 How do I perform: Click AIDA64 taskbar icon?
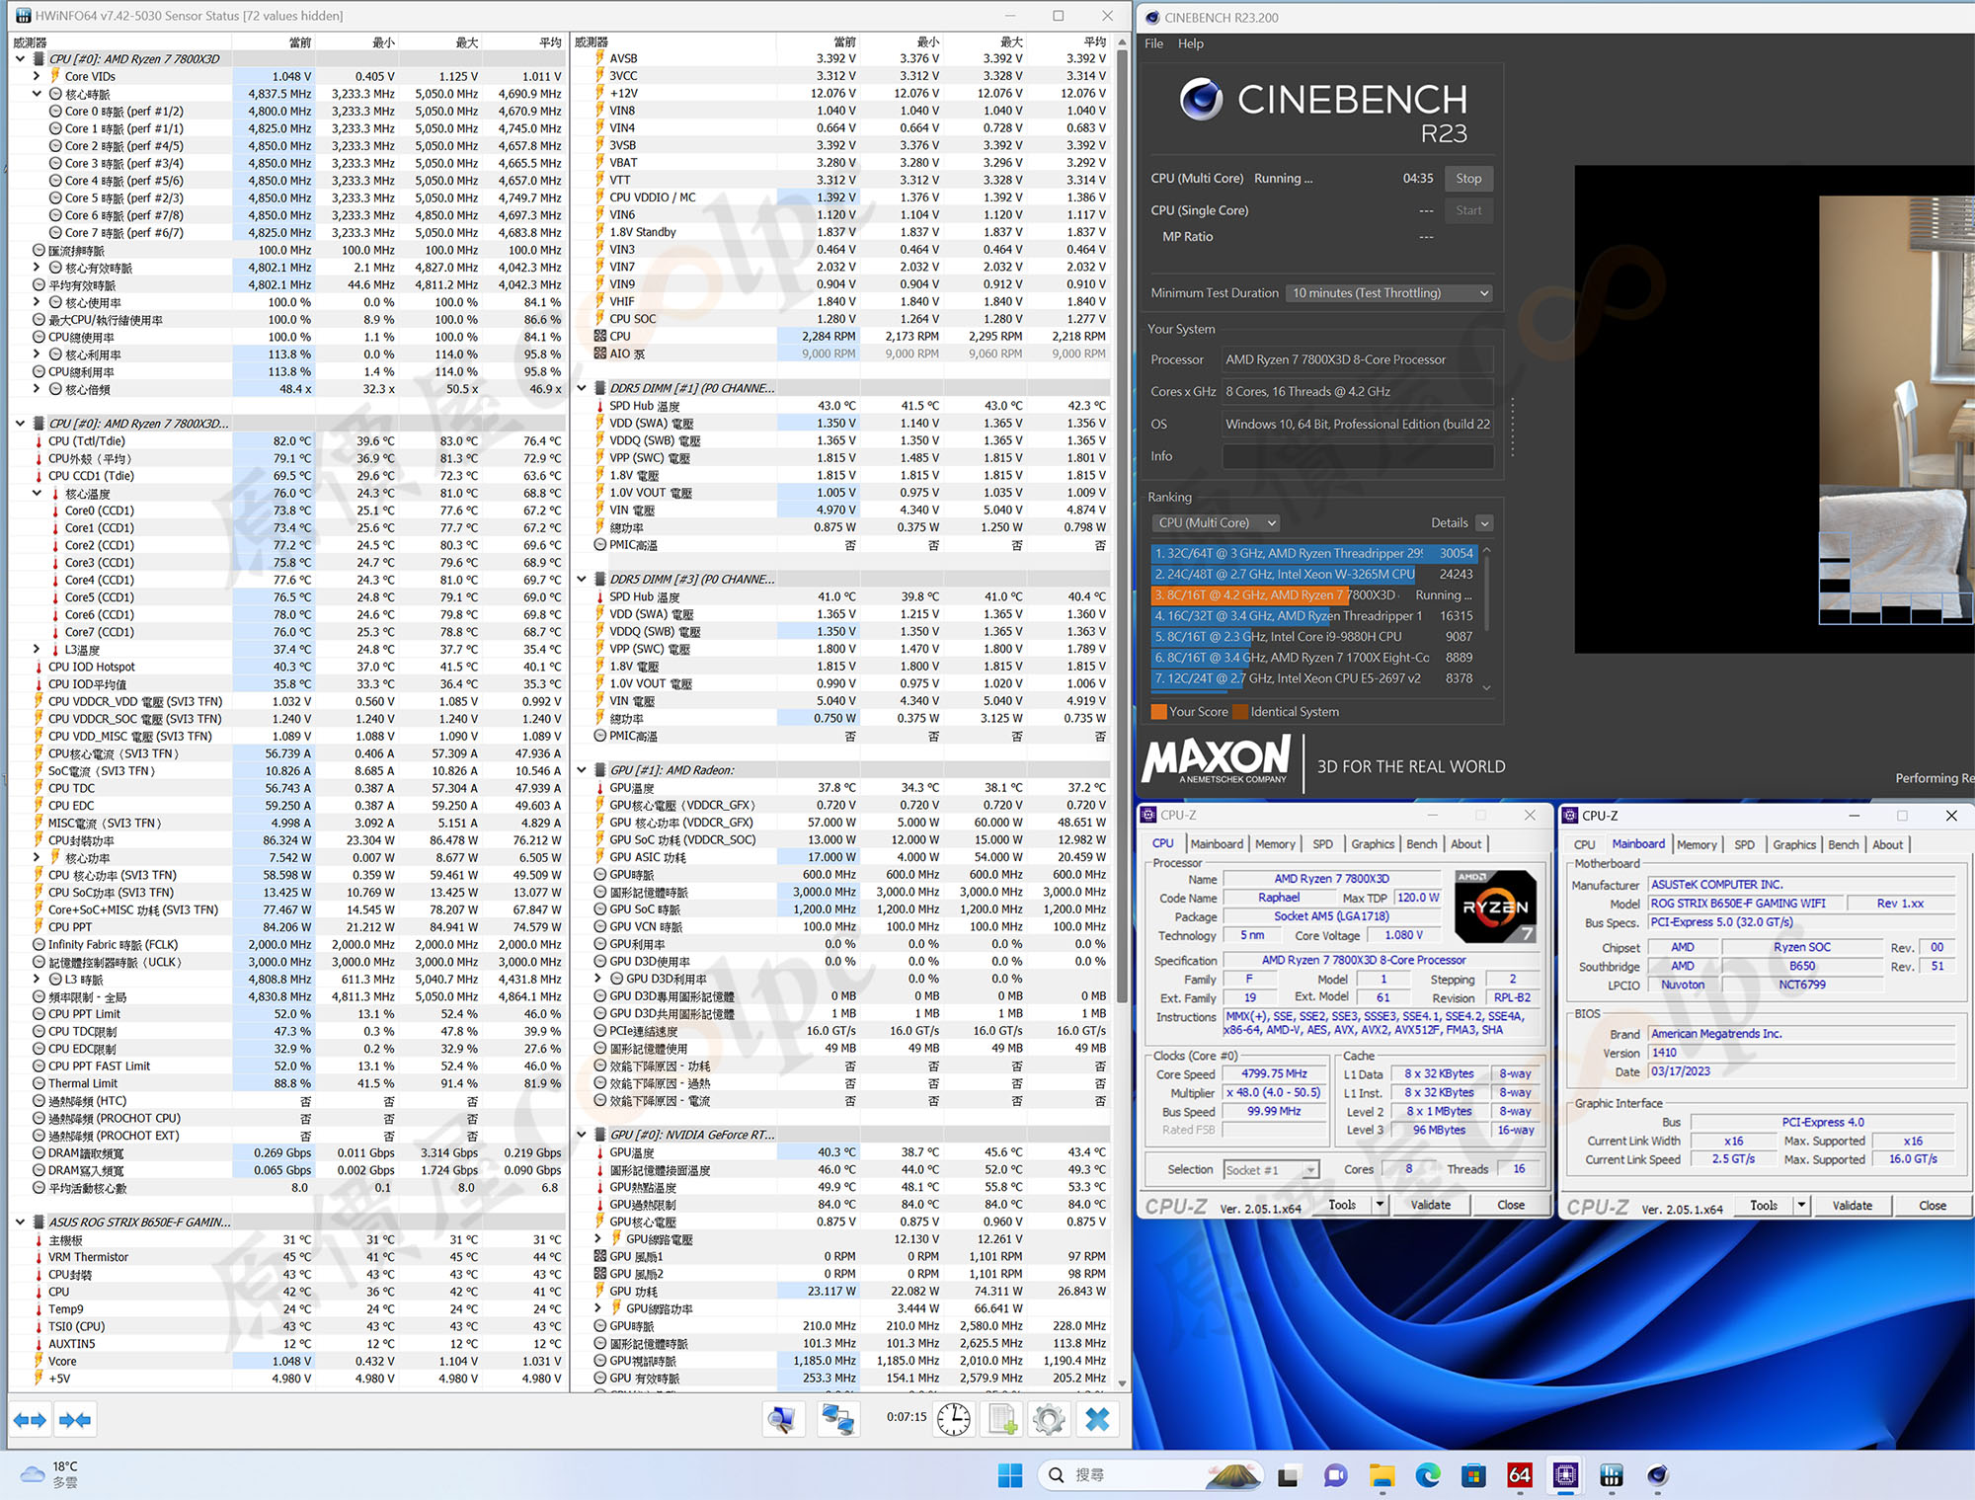(1520, 1475)
